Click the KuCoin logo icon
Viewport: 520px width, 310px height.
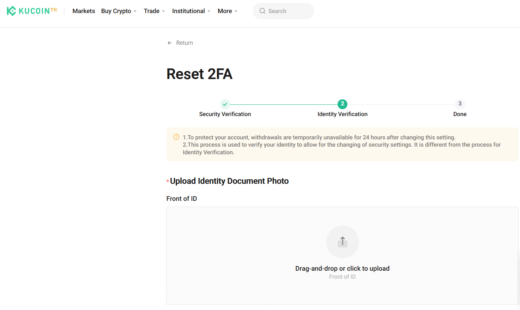(x=11, y=11)
